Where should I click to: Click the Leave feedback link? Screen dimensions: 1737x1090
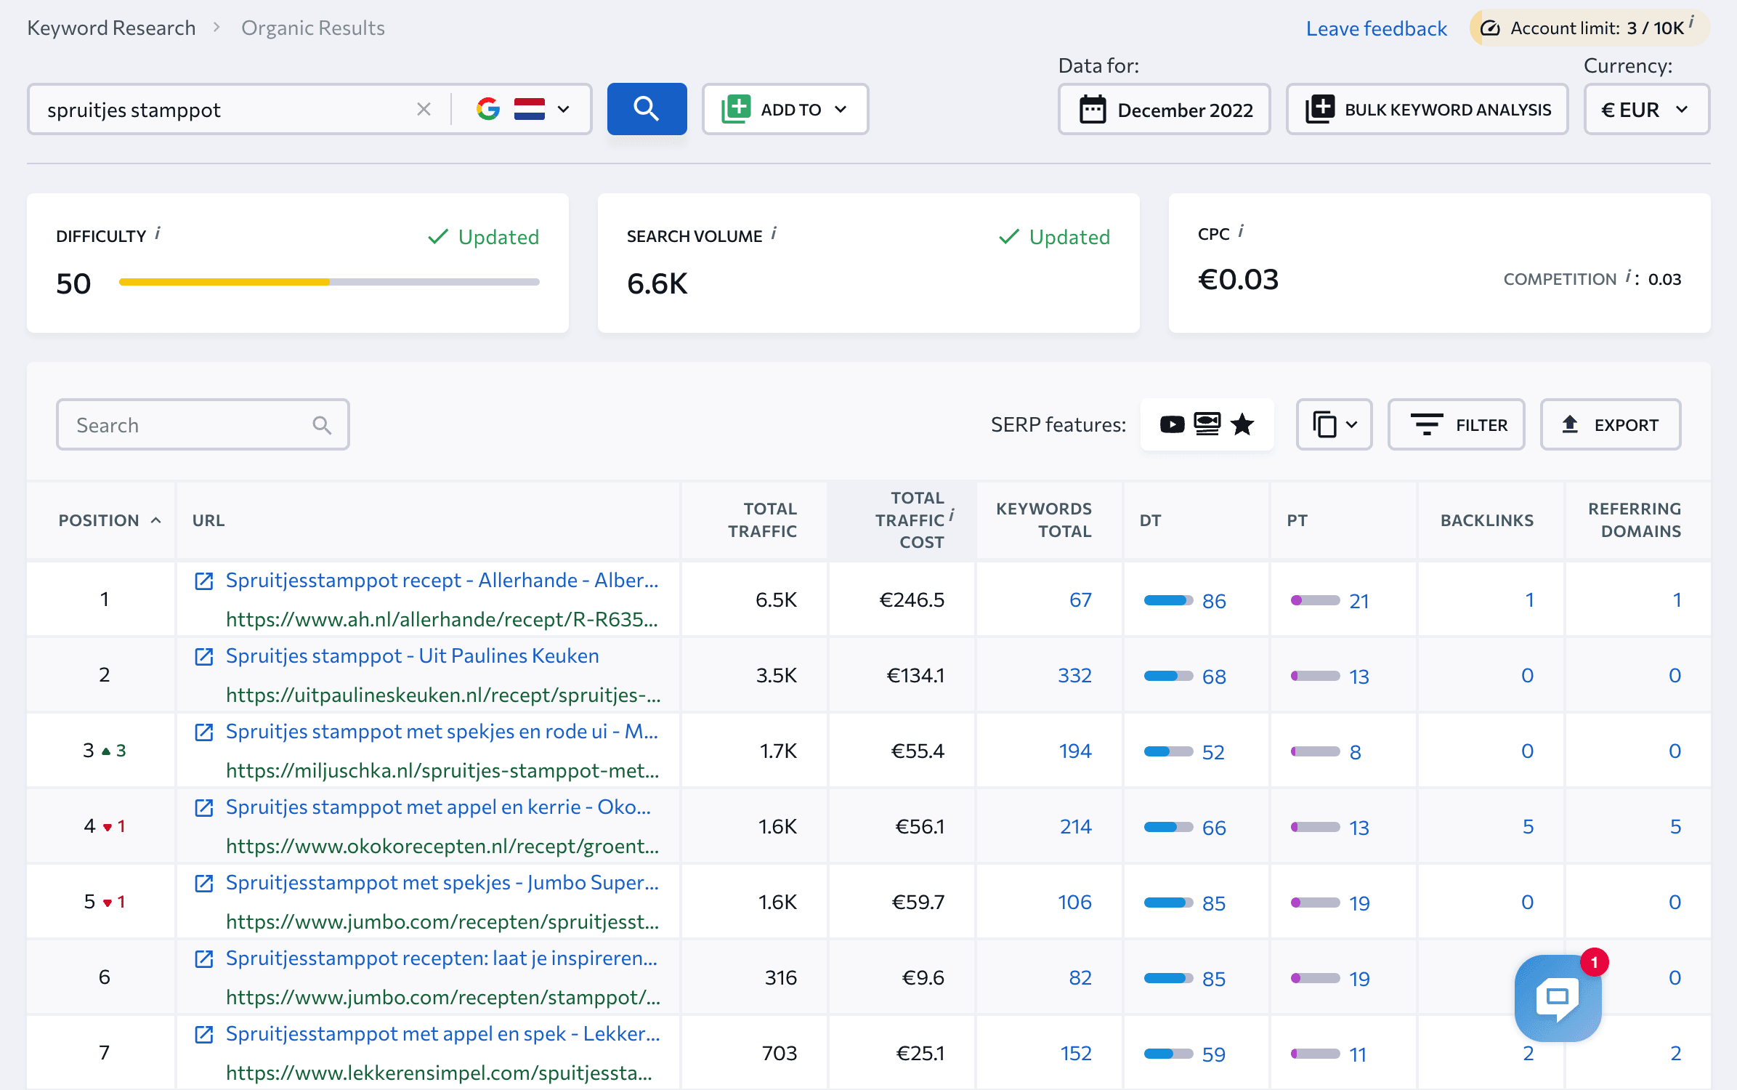point(1378,28)
